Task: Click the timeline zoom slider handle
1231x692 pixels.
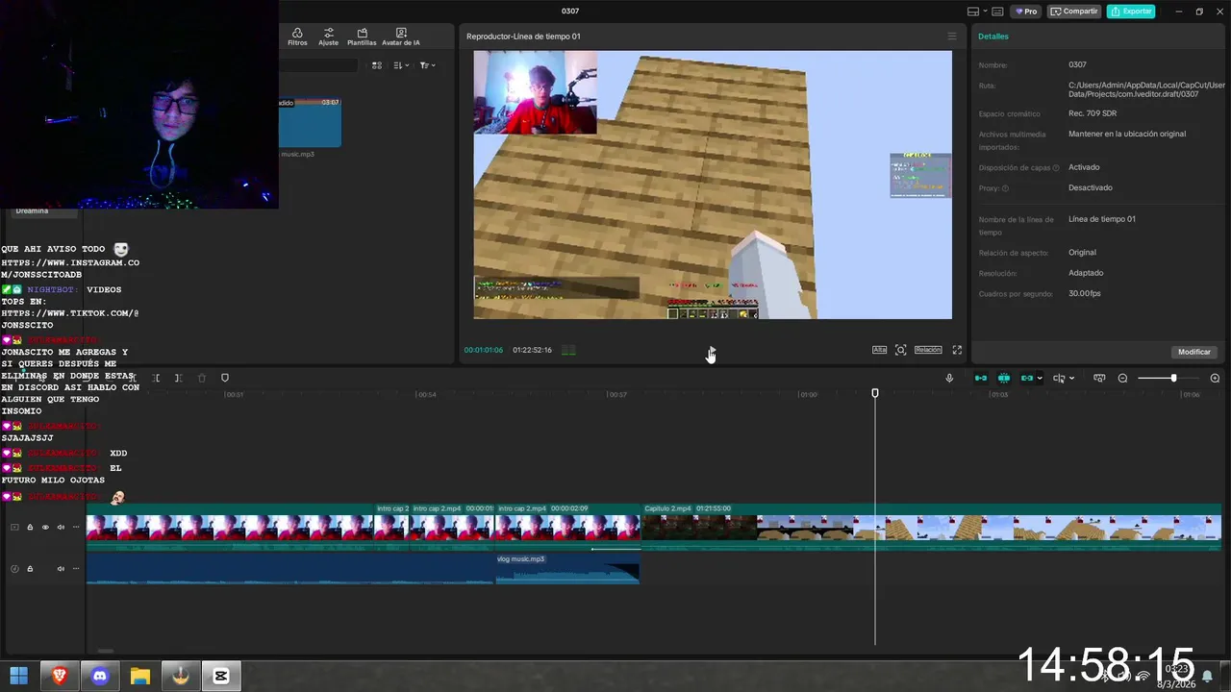Action: (1173, 378)
